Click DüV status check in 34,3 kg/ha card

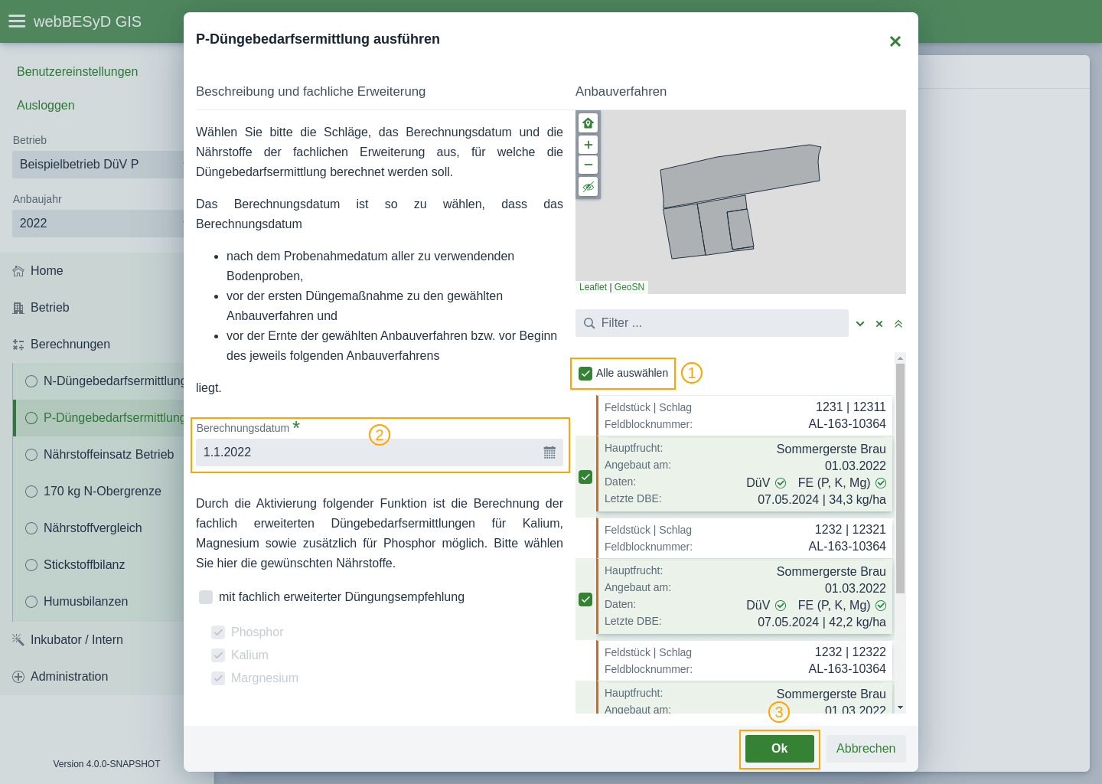pyautogui.click(x=781, y=483)
